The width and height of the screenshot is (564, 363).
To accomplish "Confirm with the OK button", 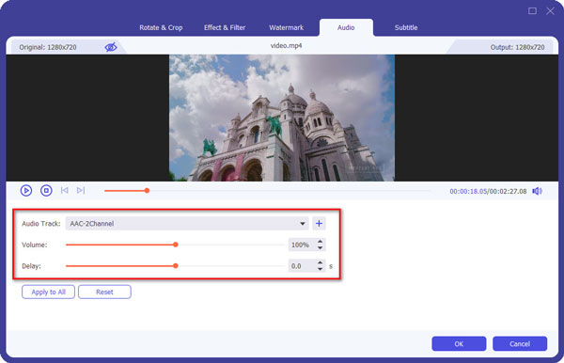I will [459, 343].
